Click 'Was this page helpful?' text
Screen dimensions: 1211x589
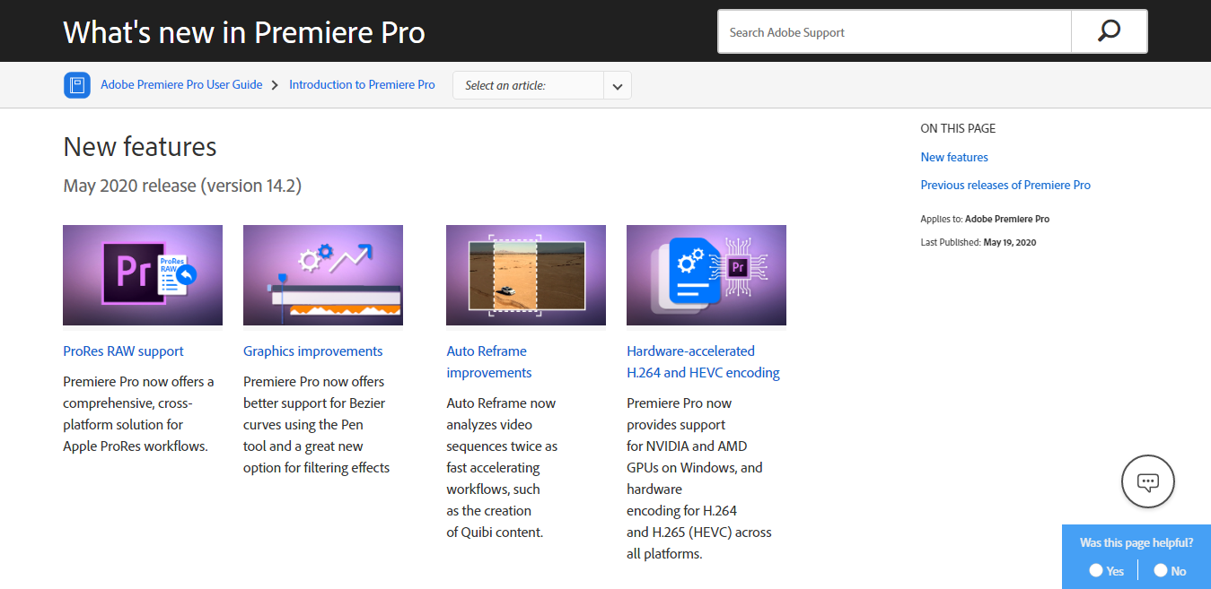click(x=1136, y=542)
